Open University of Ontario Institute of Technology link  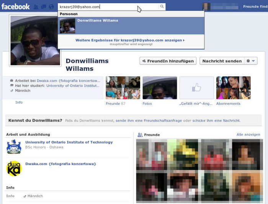coord(69,142)
